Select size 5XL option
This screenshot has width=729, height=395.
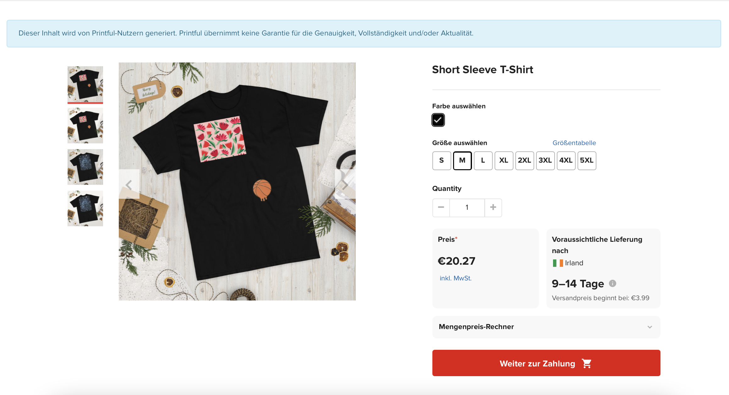click(587, 160)
